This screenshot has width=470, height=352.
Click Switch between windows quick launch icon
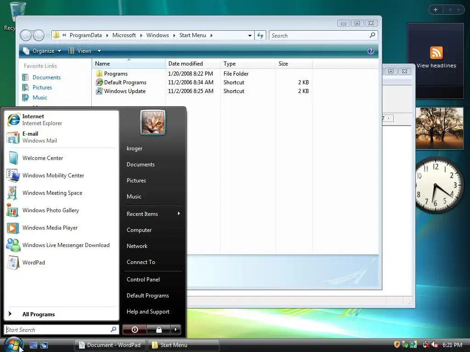[x=44, y=345]
